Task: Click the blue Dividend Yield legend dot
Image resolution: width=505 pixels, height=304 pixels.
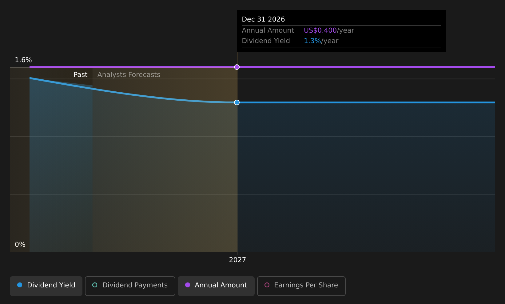Action: coord(20,285)
